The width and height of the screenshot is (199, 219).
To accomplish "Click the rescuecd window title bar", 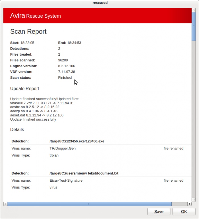I will click(100, 3).
